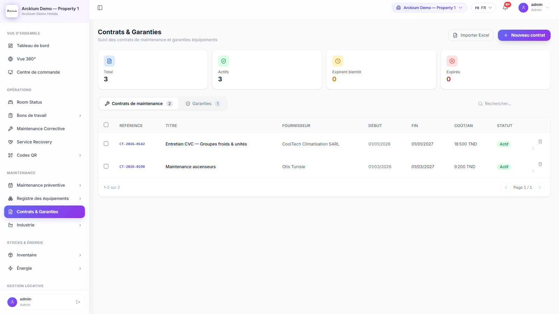The width and height of the screenshot is (559, 314).
Task: Click the cost 9 200 TND
Action: pos(465,167)
